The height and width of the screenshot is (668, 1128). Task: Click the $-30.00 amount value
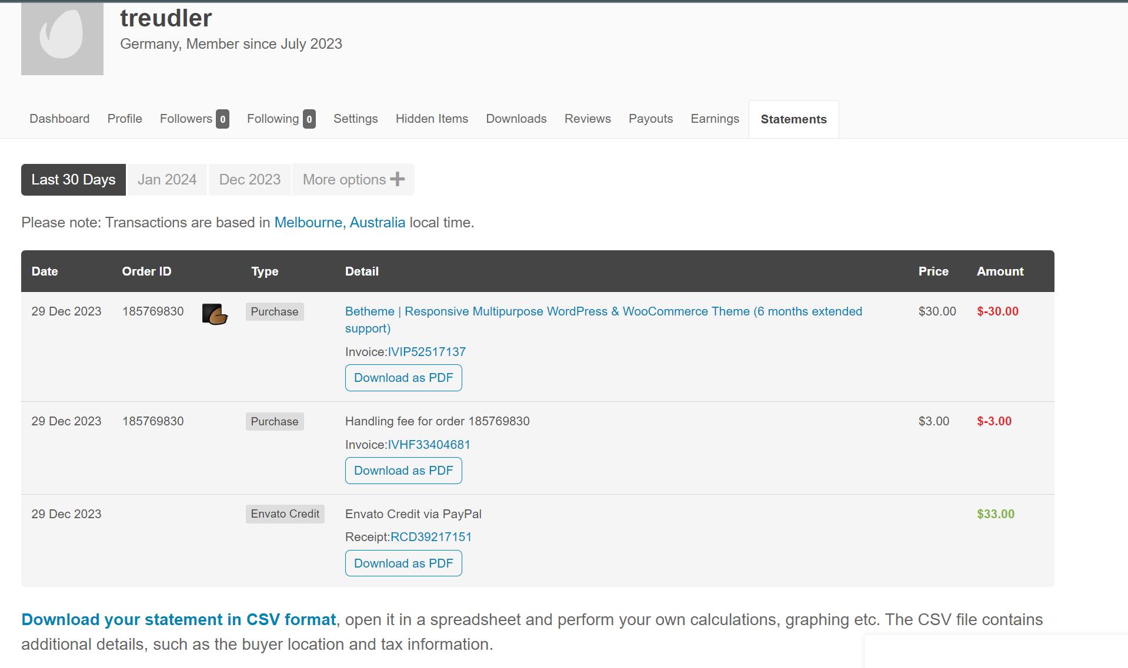[997, 311]
